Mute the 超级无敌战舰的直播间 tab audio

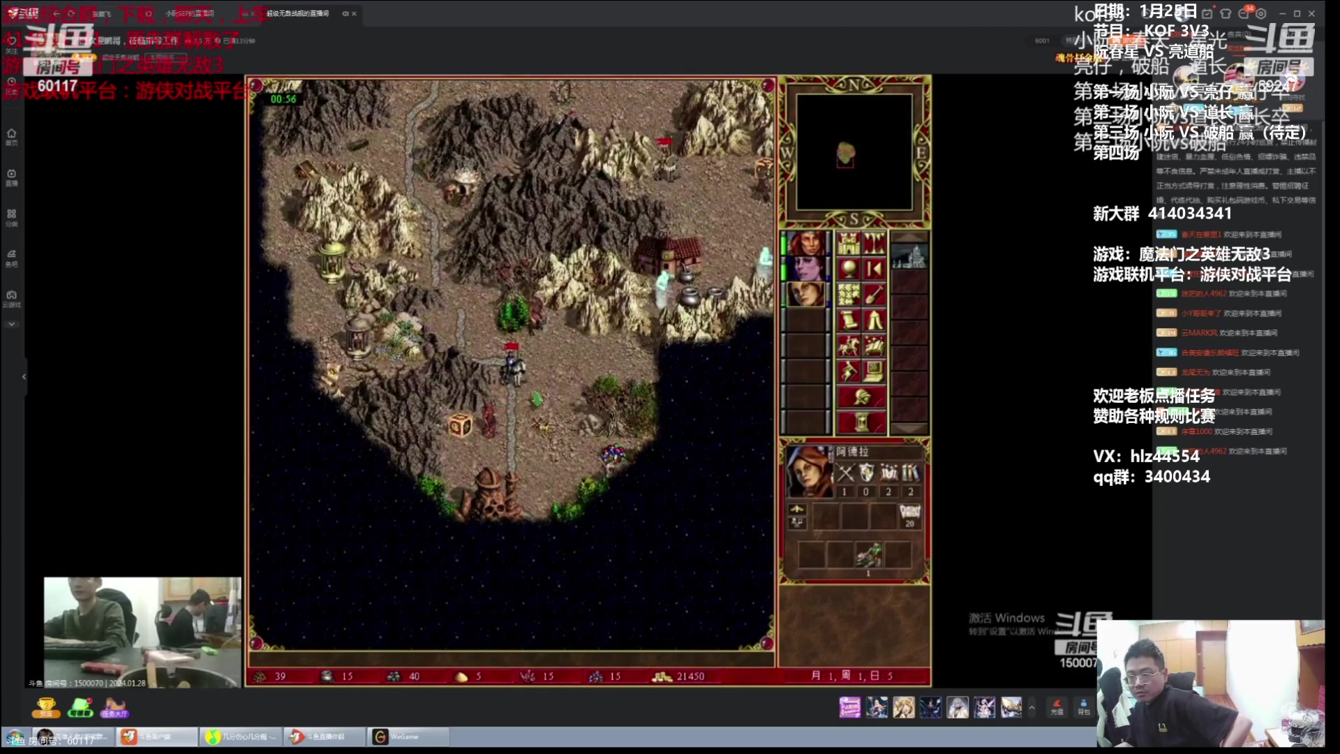pos(345,13)
